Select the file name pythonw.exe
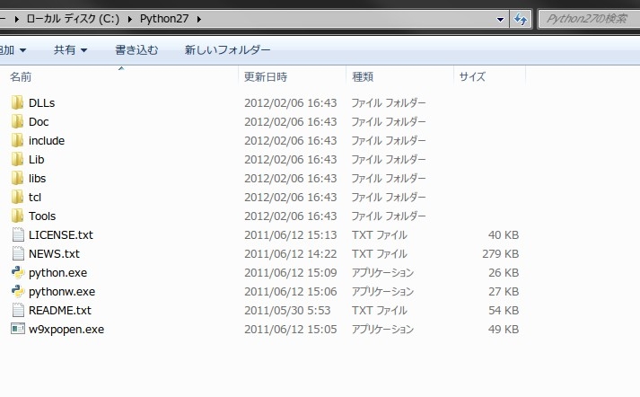Screen dimensions: 640x397 pos(62,292)
